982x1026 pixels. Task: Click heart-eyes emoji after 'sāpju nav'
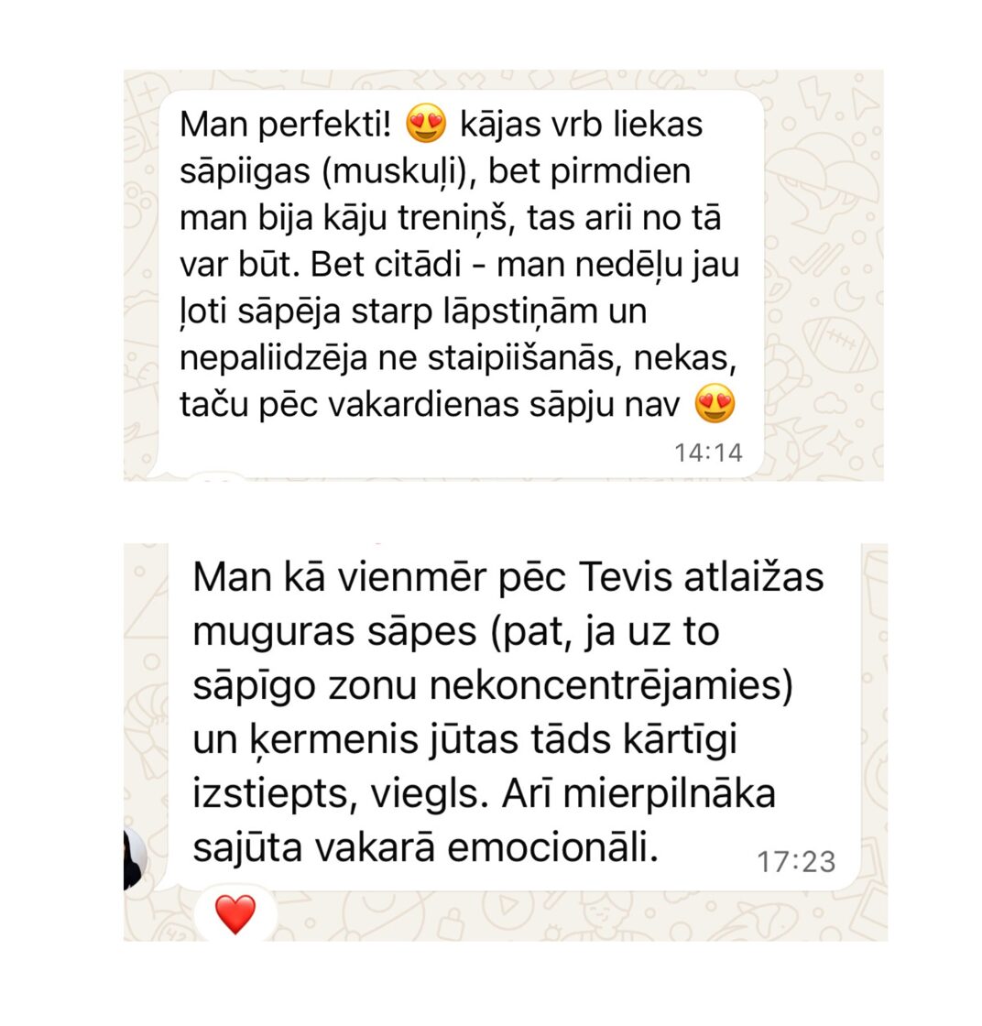[715, 404]
